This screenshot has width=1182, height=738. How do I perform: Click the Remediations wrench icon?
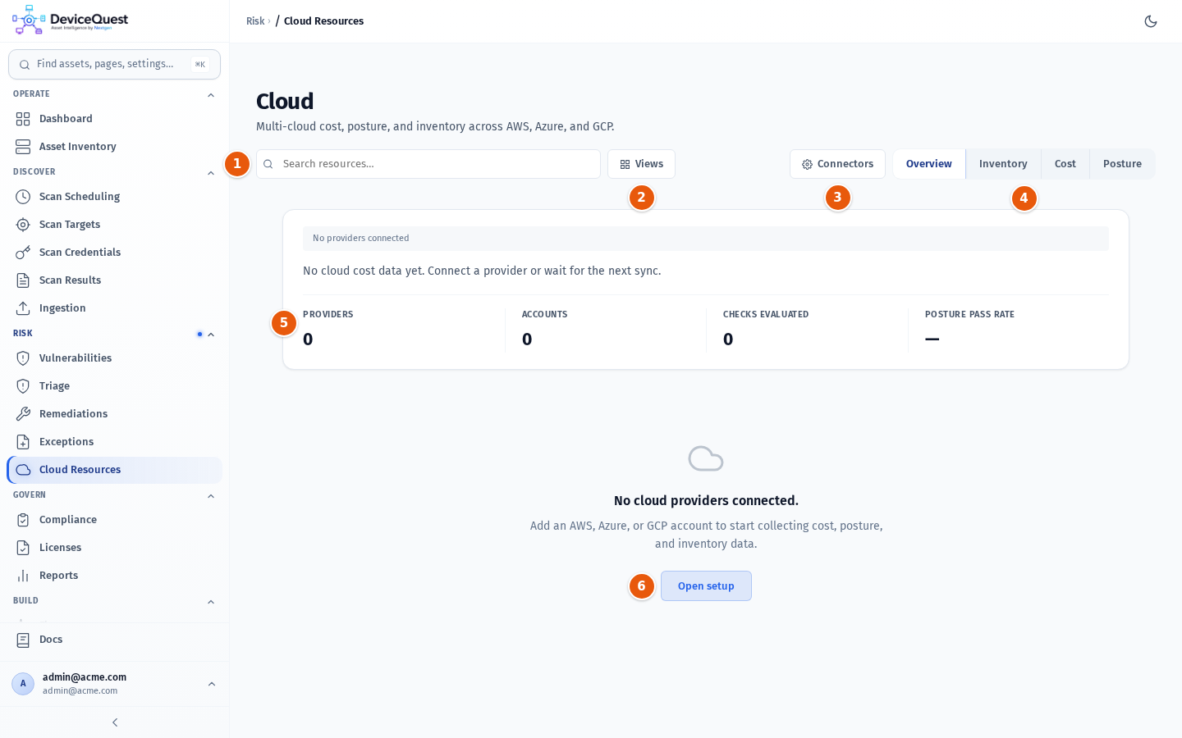coord(23,414)
